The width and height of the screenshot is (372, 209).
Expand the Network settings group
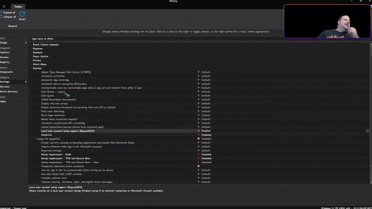[30, 52]
